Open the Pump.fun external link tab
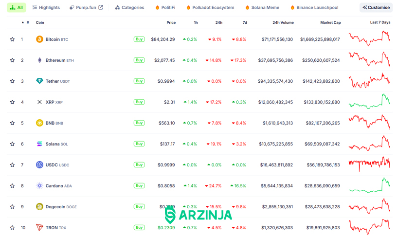The width and height of the screenshot is (397, 237). (86, 8)
